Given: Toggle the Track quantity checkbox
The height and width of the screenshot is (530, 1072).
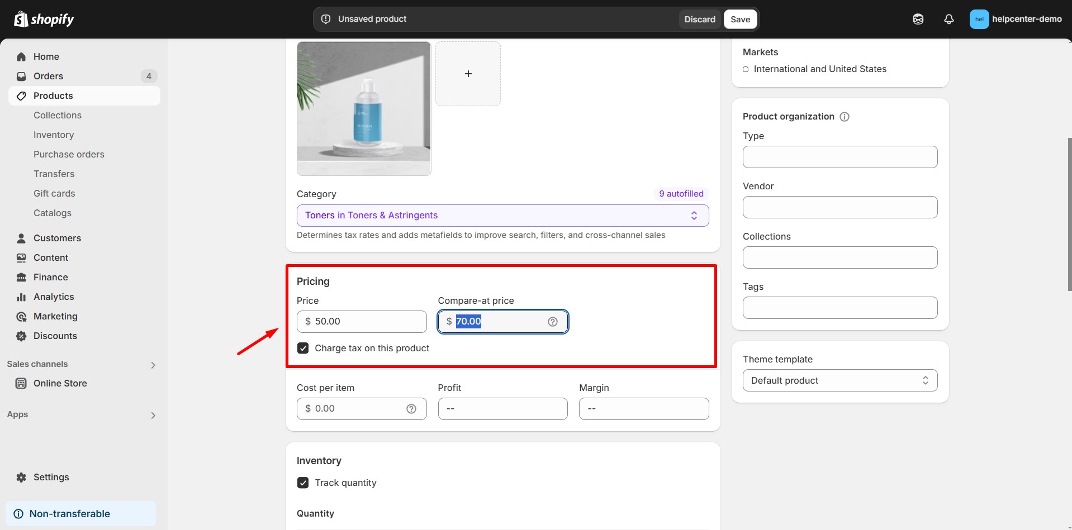Looking at the screenshot, I should [303, 483].
